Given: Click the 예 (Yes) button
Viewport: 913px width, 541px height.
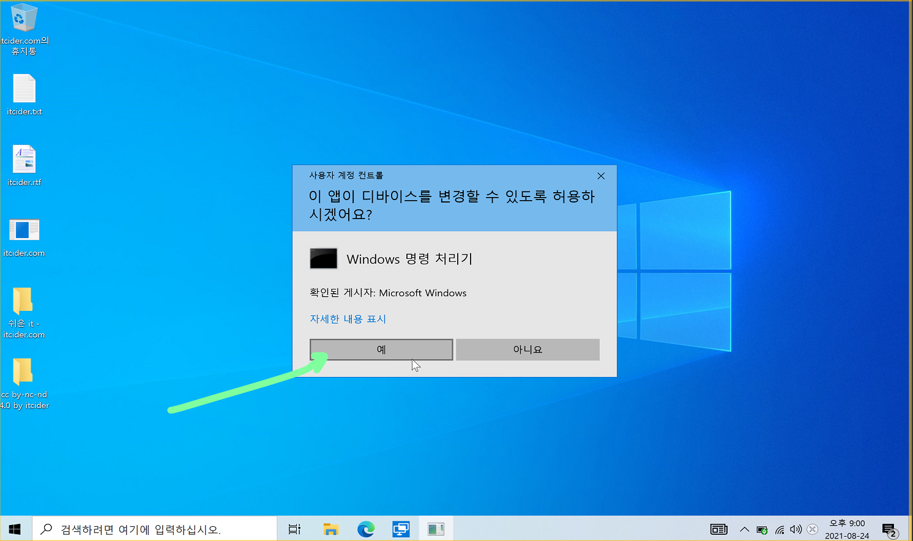Looking at the screenshot, I should tap(381, 349).
